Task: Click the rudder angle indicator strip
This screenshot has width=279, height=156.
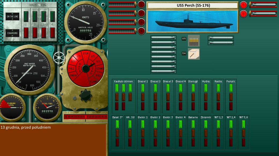Action: tap(85, 117)
